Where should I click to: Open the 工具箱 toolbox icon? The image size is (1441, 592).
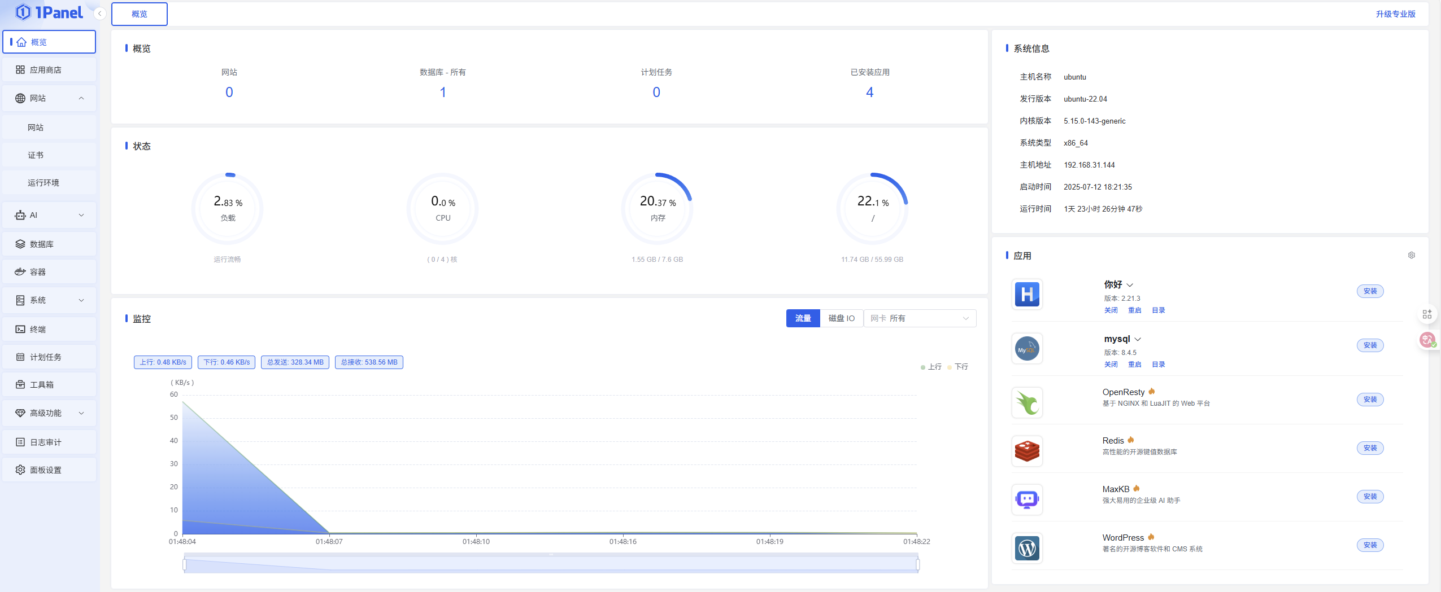point(20,385)
